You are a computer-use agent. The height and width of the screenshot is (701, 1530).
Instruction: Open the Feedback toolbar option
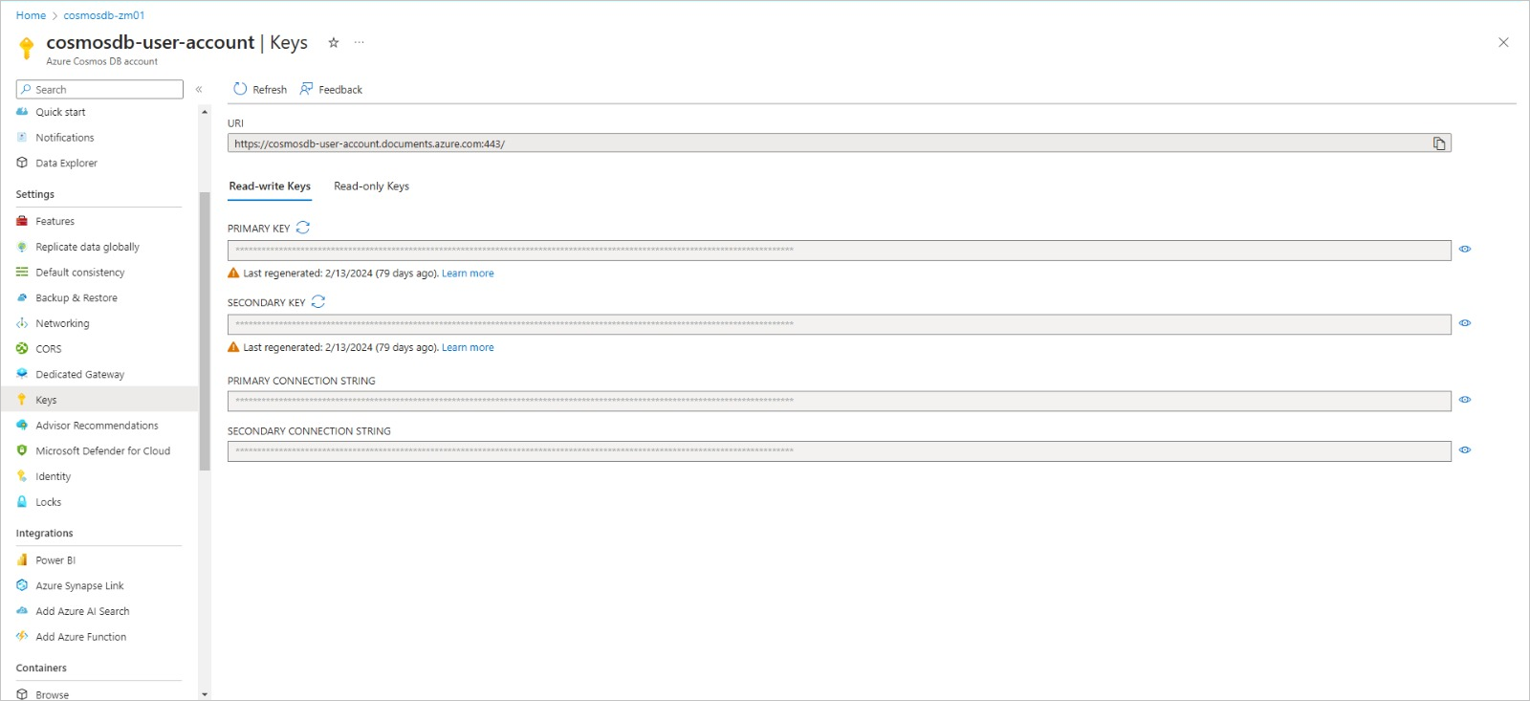tap(331, 89)
